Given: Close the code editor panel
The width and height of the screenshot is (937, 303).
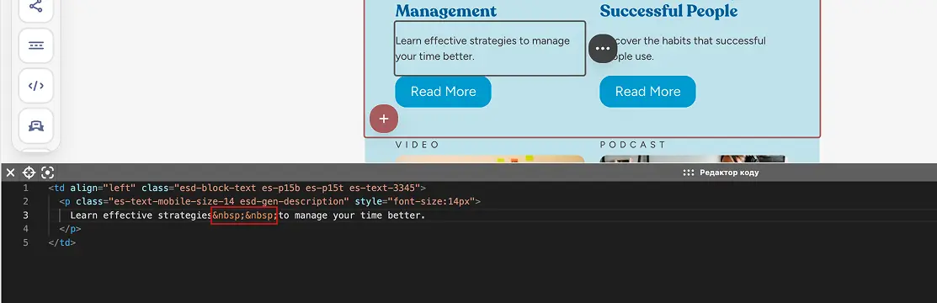Looking at the screenshot, I should pyautogui.click(x=10, y=173).
